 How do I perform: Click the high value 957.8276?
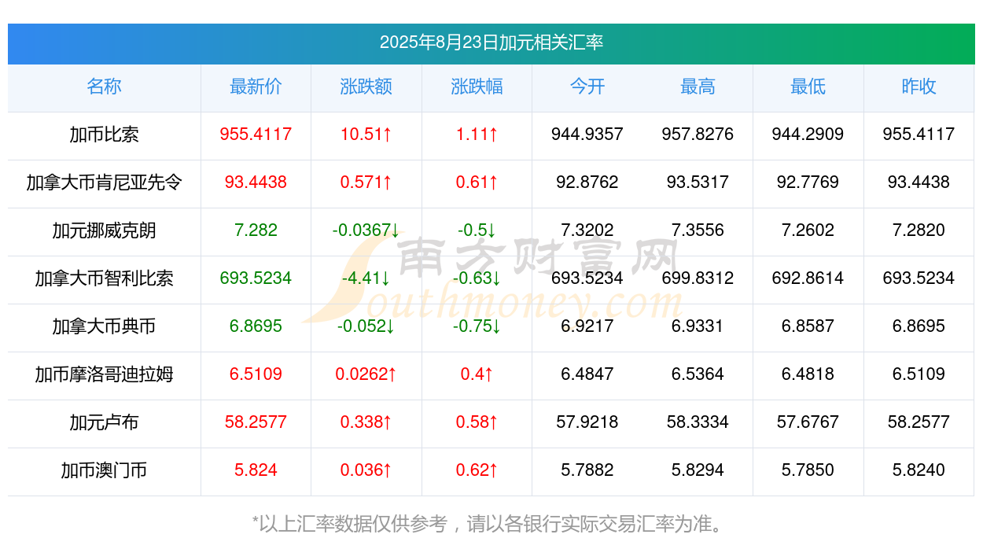pos(698,134)
